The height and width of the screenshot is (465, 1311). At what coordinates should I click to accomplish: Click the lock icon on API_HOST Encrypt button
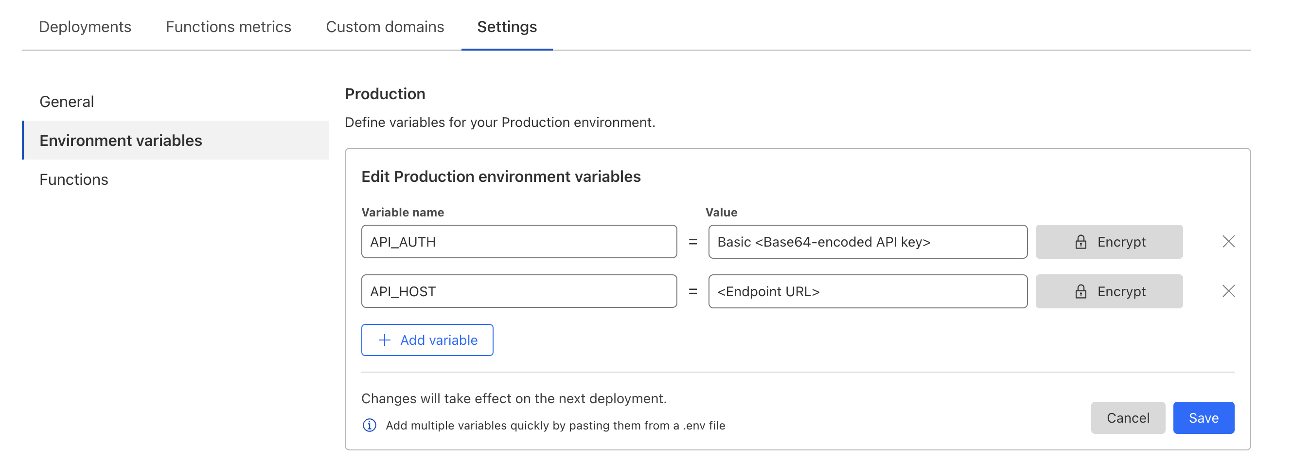1081,291
